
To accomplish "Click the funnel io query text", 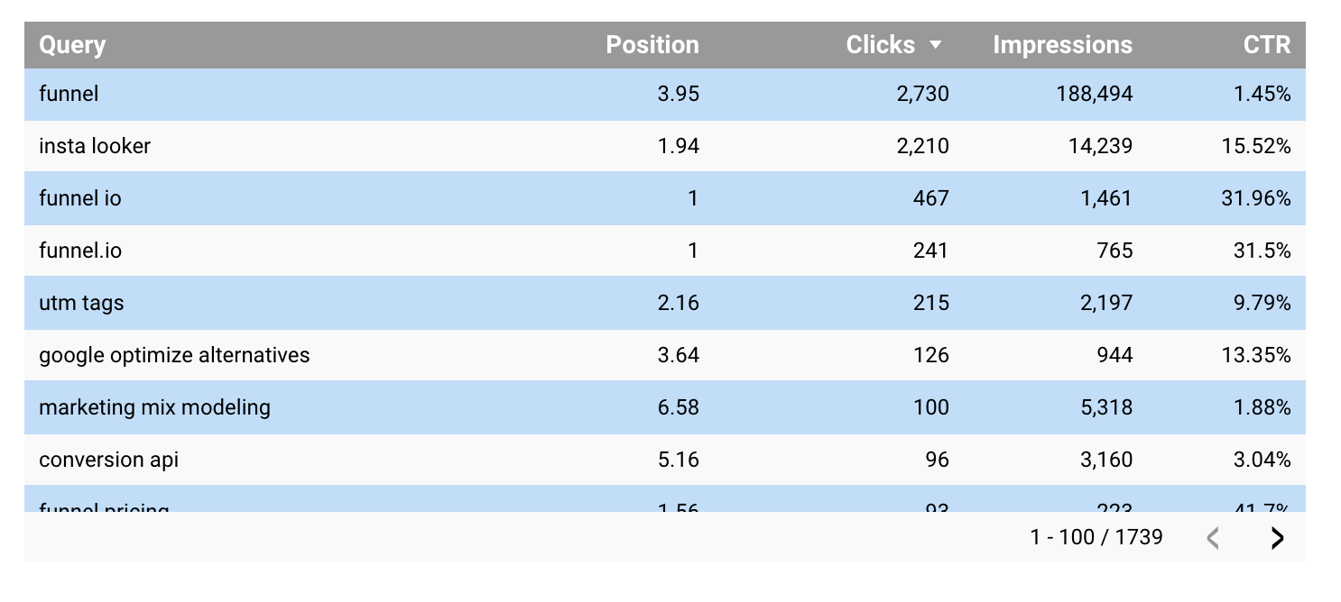I will [x=80, y=198].
